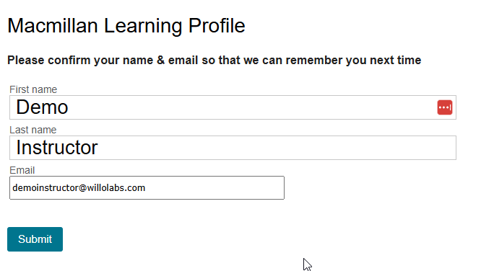Click the word "Profile" in the heading

(x=217, y=26)
